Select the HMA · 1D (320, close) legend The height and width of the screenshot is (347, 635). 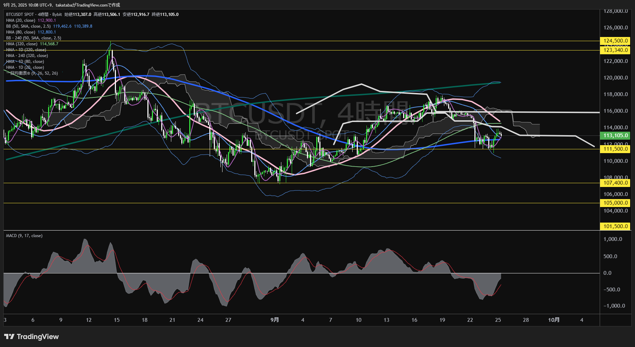(26, 50)
